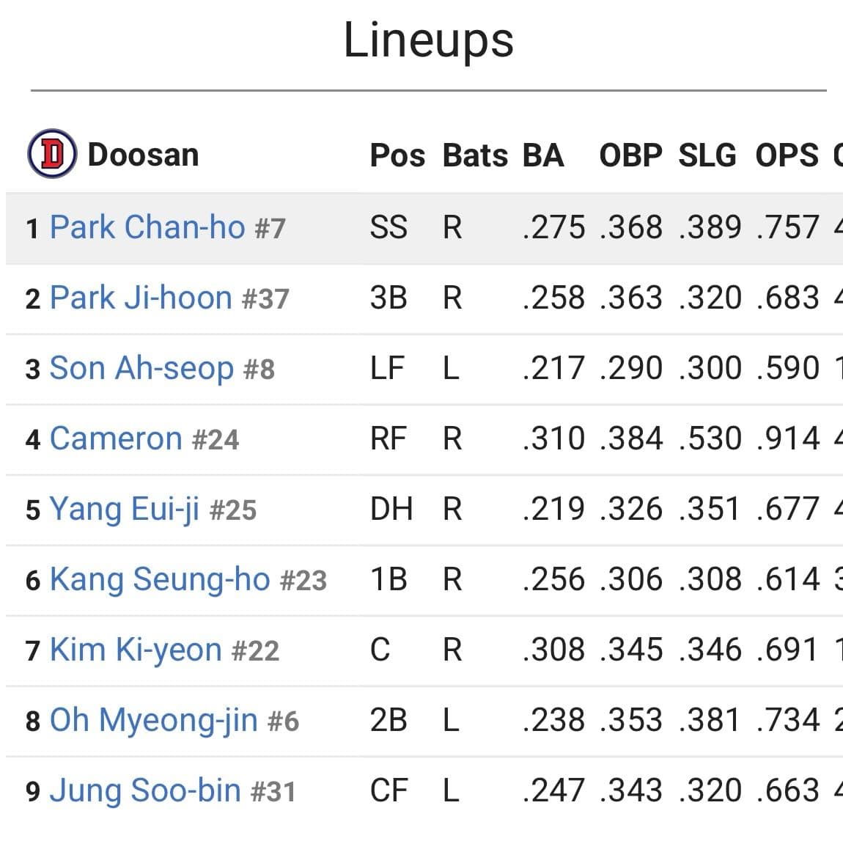Click Cameron's .914 OPS value

point(787,438)
